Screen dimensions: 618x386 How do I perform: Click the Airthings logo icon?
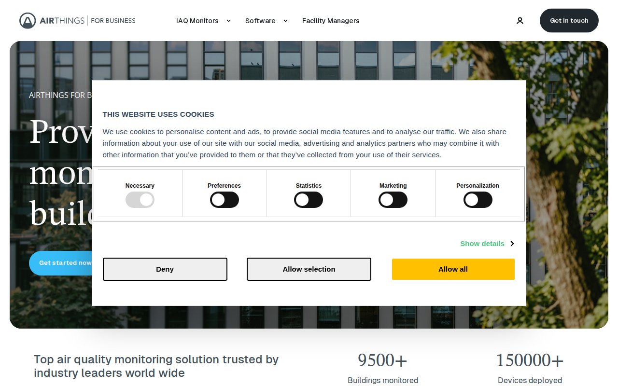[x=28, y=21]
